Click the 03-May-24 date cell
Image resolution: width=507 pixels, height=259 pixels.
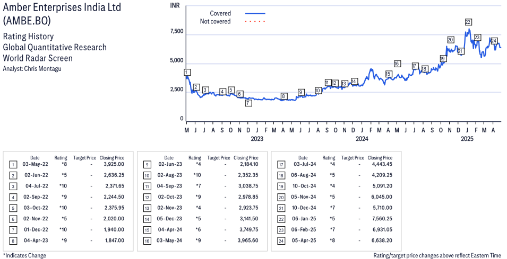click(169, 241)
